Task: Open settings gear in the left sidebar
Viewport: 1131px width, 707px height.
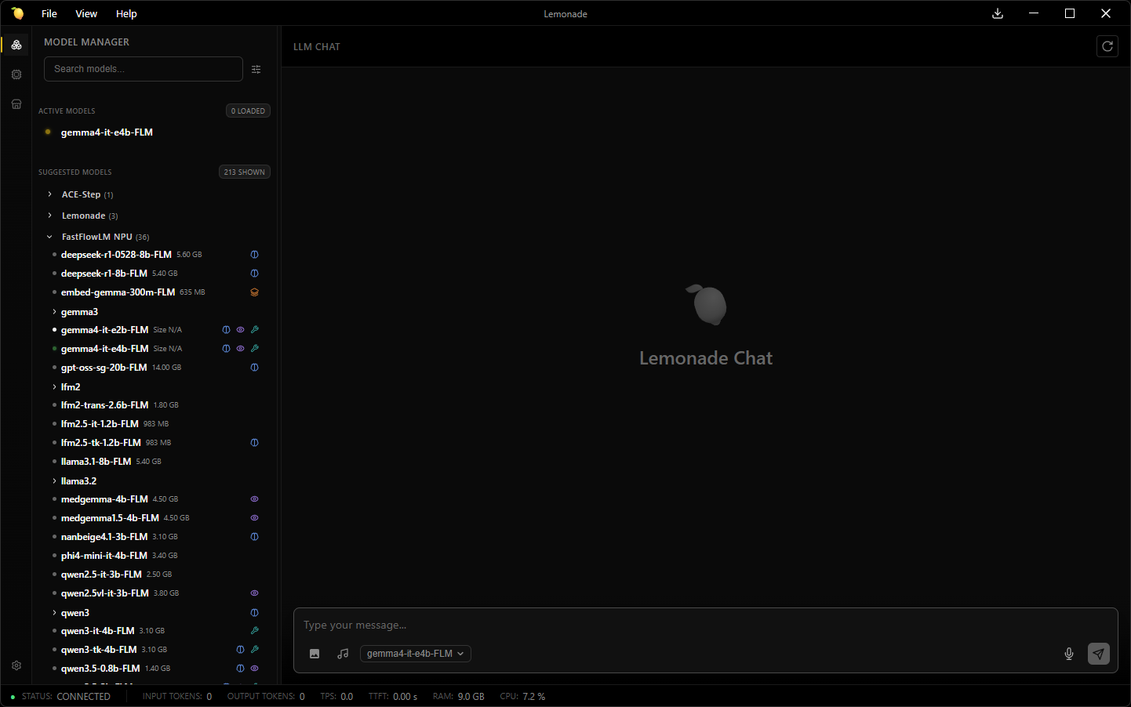Action: [16, 665]
